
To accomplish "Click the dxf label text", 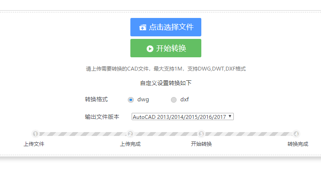I will point(185,100).
